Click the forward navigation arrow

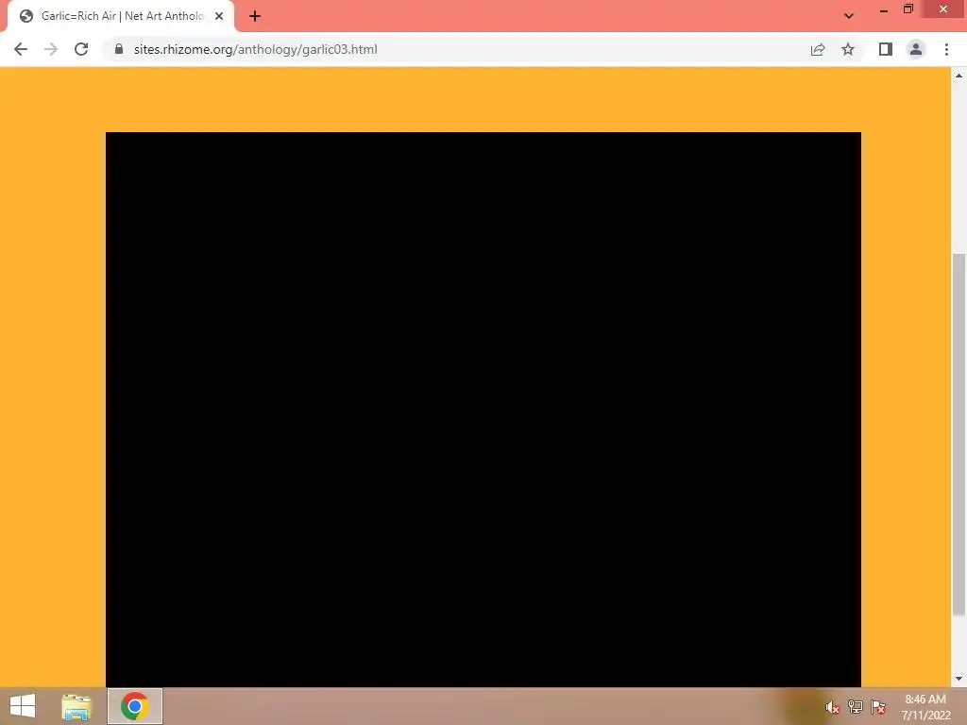[x=51, y=49]
